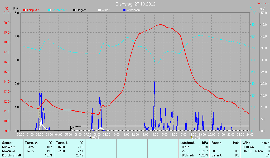Viewport: 270px width, 158px height.
Task: Click the Temp. I. column header
Action: 62,143
